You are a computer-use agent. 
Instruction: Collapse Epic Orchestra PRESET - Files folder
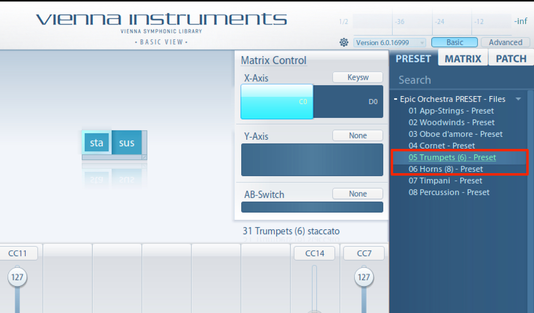tap(396, 99)
